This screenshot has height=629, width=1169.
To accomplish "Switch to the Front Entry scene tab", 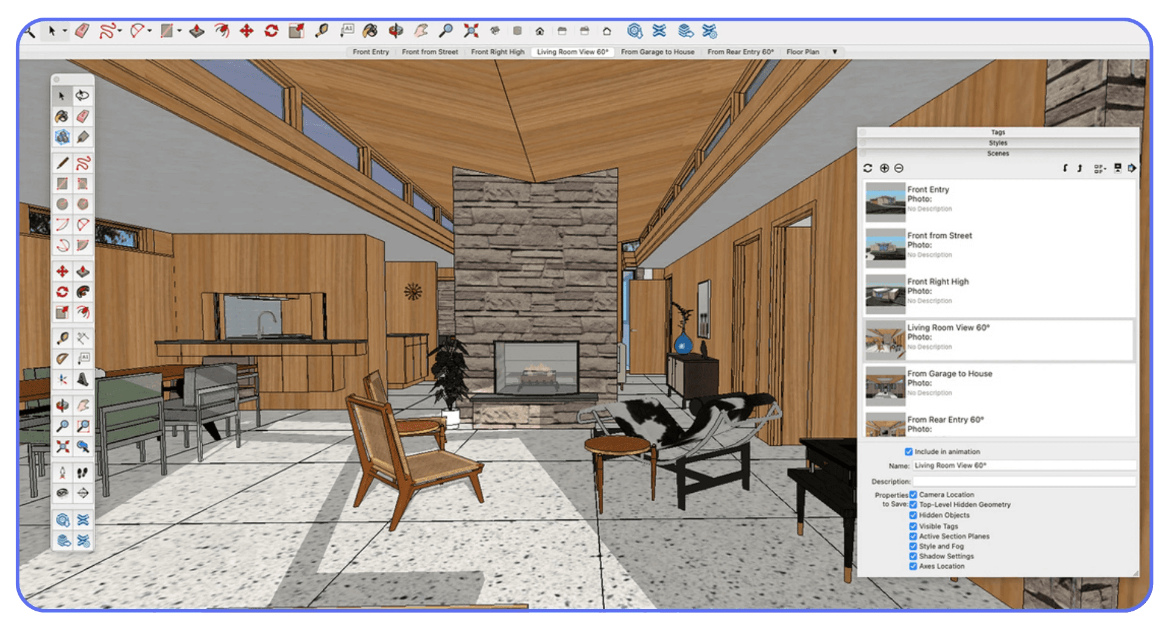I will (x=371, y=52).
